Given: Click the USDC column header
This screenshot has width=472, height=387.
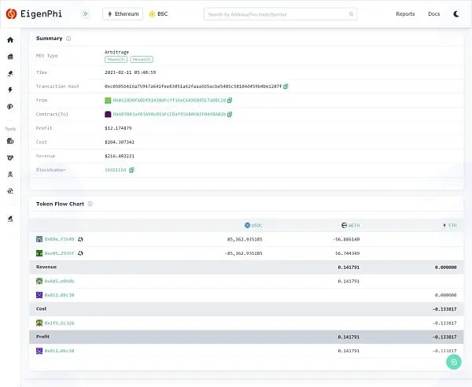Looking at the screenshot, I should click(x=253, y=225).
